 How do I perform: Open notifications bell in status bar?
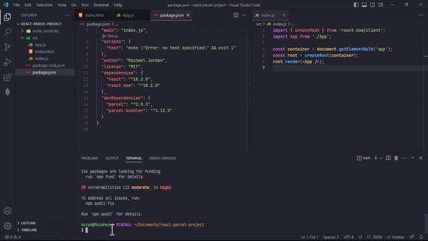coord(421,237)
